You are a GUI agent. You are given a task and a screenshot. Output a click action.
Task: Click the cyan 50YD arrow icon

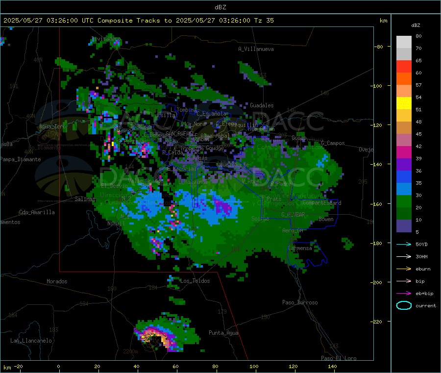(x=404, y=244)
